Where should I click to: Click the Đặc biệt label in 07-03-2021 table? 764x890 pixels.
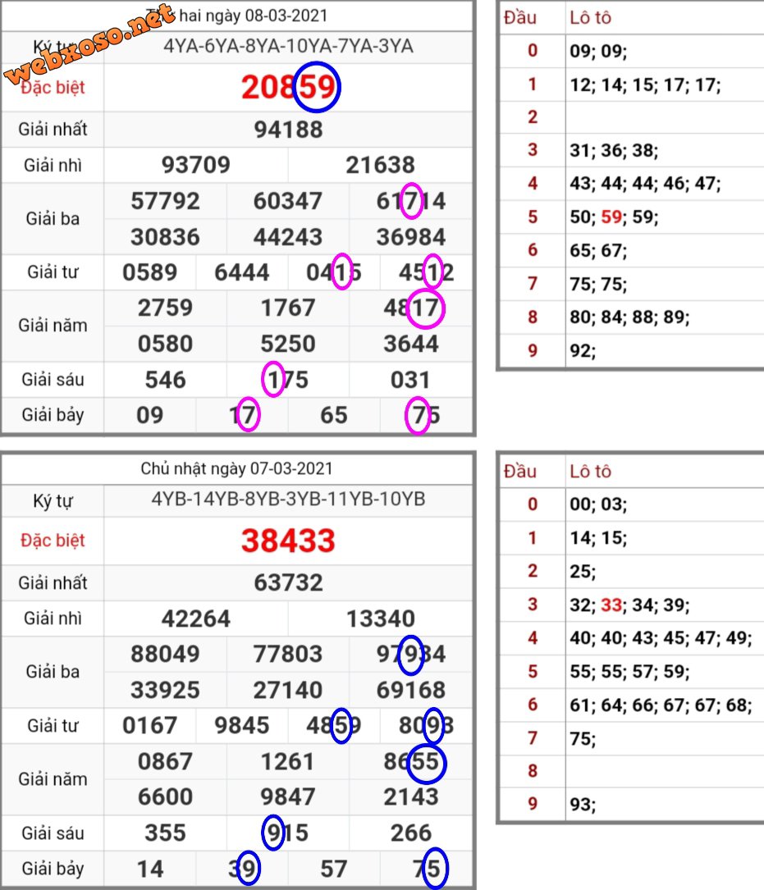point(53,541)
